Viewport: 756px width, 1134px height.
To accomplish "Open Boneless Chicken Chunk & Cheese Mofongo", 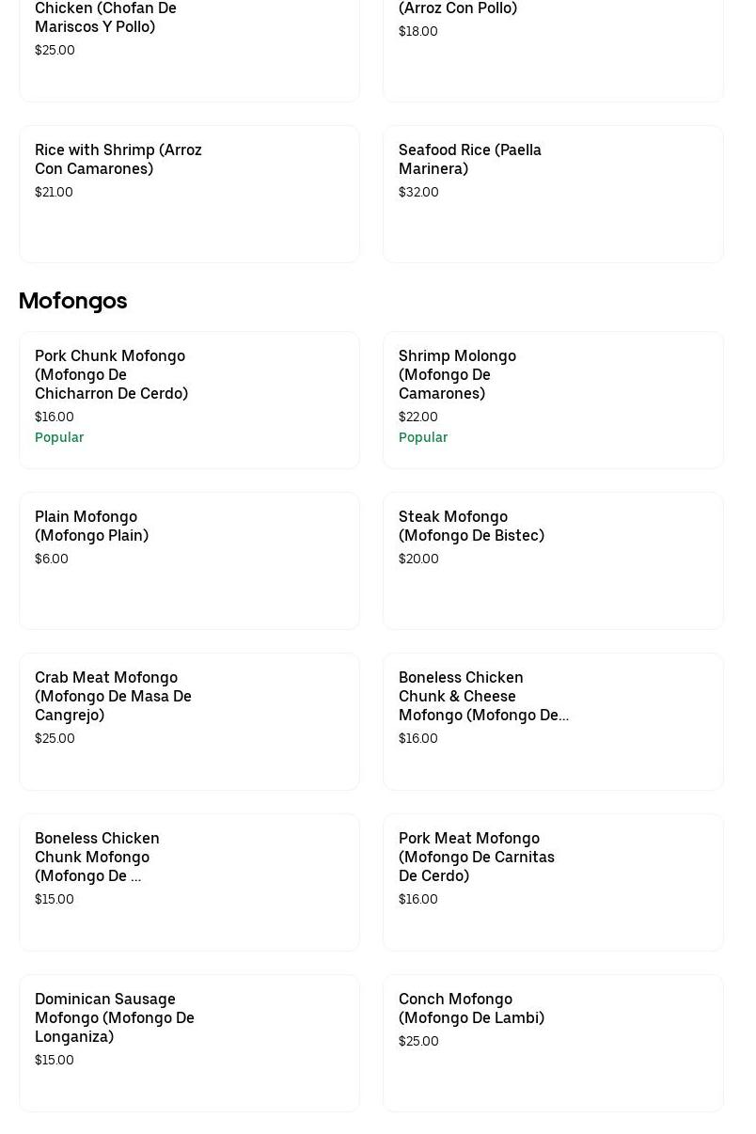I will tap(553, 720).
